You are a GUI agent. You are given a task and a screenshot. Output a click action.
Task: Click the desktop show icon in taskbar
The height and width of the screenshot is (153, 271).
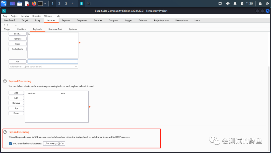pyautogui.click(x=13, y=4)
